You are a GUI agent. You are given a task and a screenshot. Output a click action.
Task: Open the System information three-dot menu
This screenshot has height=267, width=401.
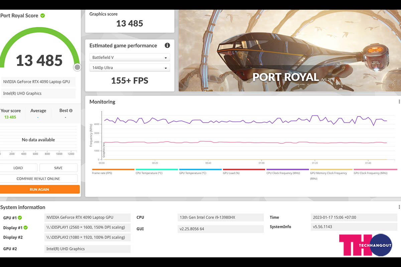pyautogui.click(x=399, y=207)
